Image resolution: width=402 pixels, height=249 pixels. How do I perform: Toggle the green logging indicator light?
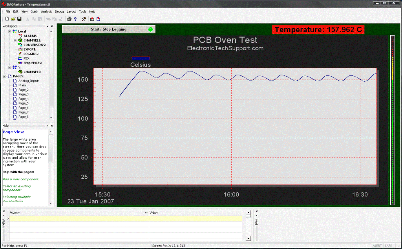[x=150, y=29]
